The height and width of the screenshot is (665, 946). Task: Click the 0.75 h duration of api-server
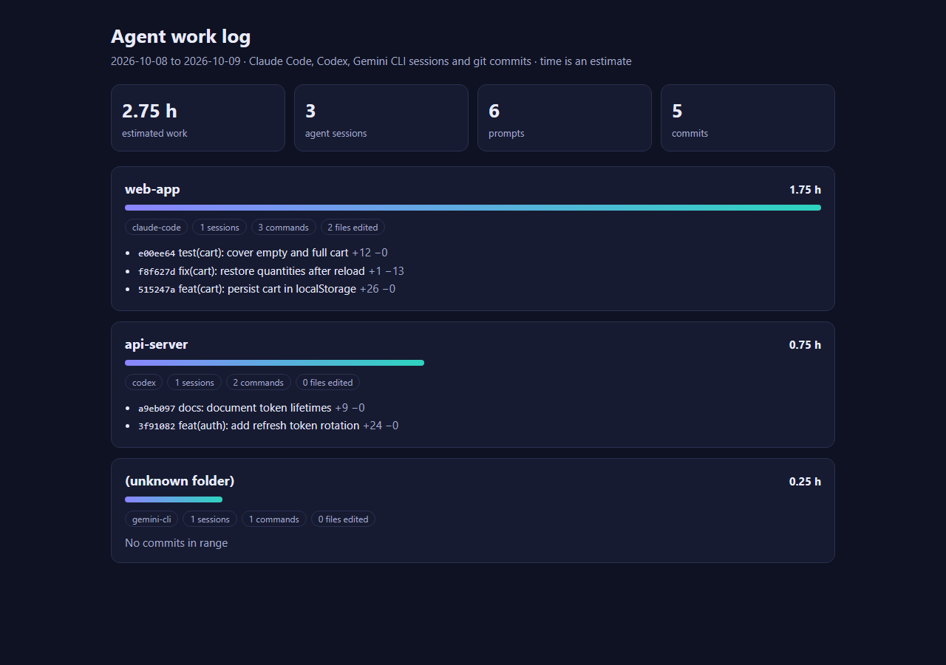805,345
